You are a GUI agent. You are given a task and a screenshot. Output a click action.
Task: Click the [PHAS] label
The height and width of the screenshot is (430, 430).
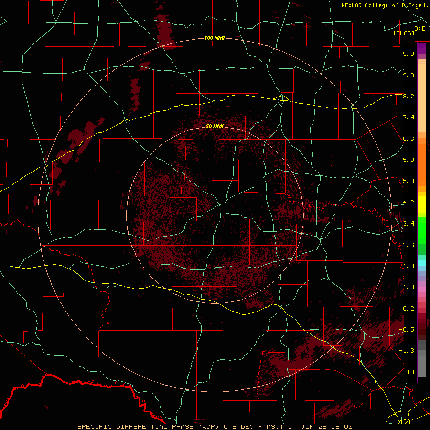point(404,33)
